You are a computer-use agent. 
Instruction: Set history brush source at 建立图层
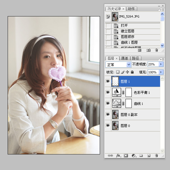108,31
